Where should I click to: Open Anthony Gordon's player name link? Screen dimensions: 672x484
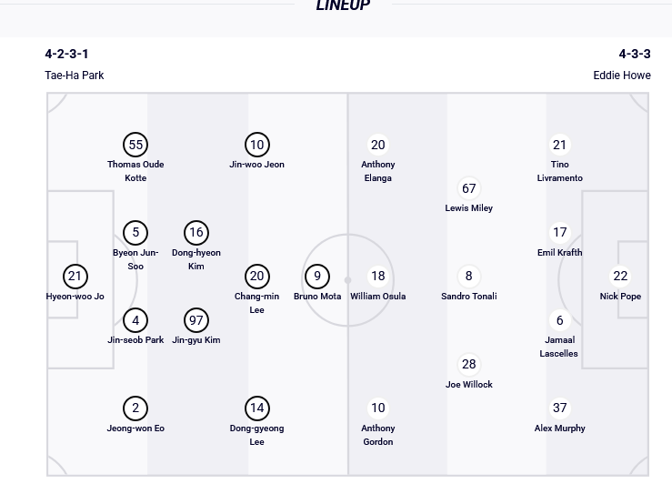pos(377,435)
